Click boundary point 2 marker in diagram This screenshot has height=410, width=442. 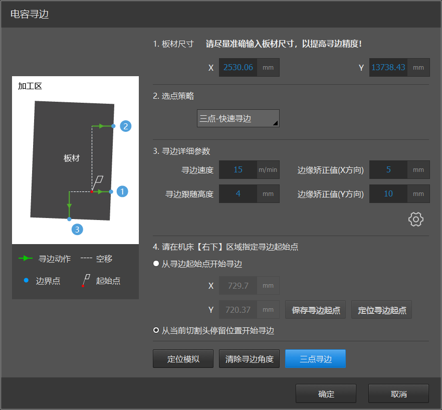[126, 126]
